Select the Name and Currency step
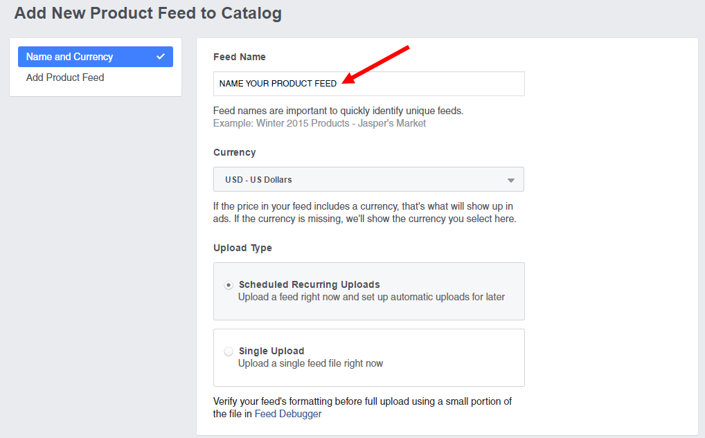This screenshot has width=705, height=438. click(69, 57)
